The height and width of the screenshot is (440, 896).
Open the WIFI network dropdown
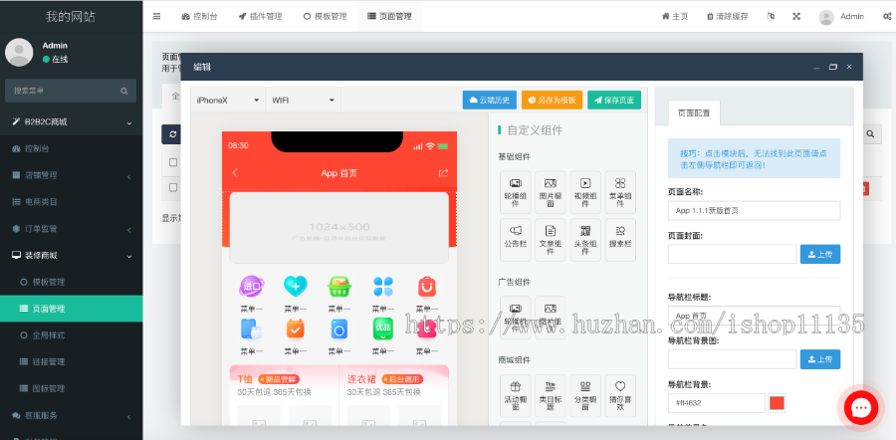tap(303, 100)
